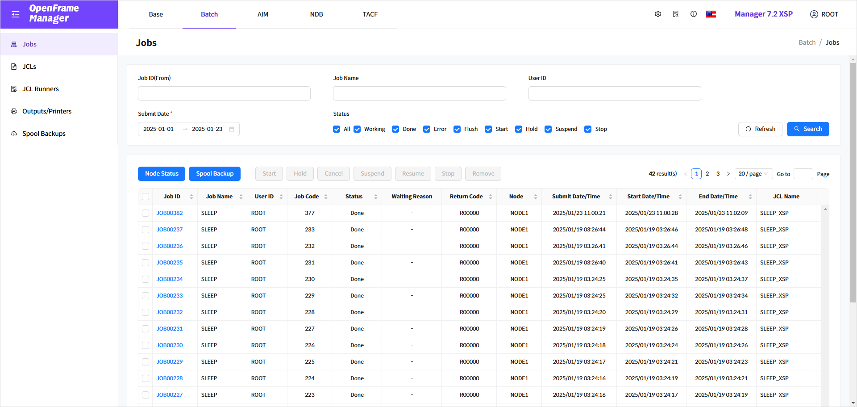Open settings via the gear icon
The image size is (857, 407).
coord(658,14)
